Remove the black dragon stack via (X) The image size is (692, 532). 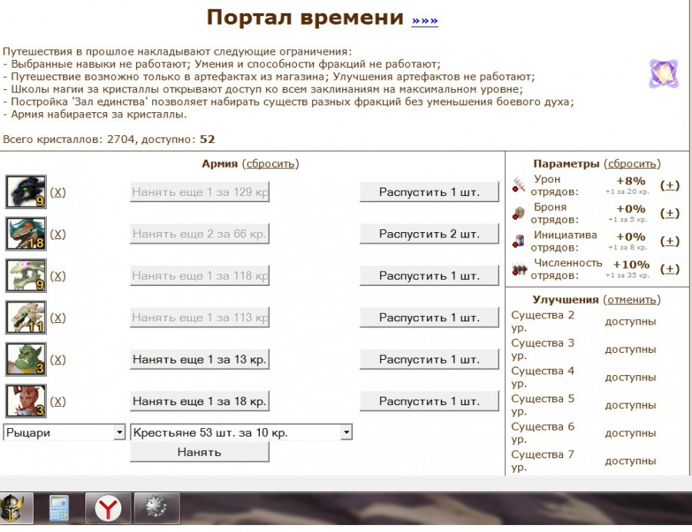click(58, 192)
